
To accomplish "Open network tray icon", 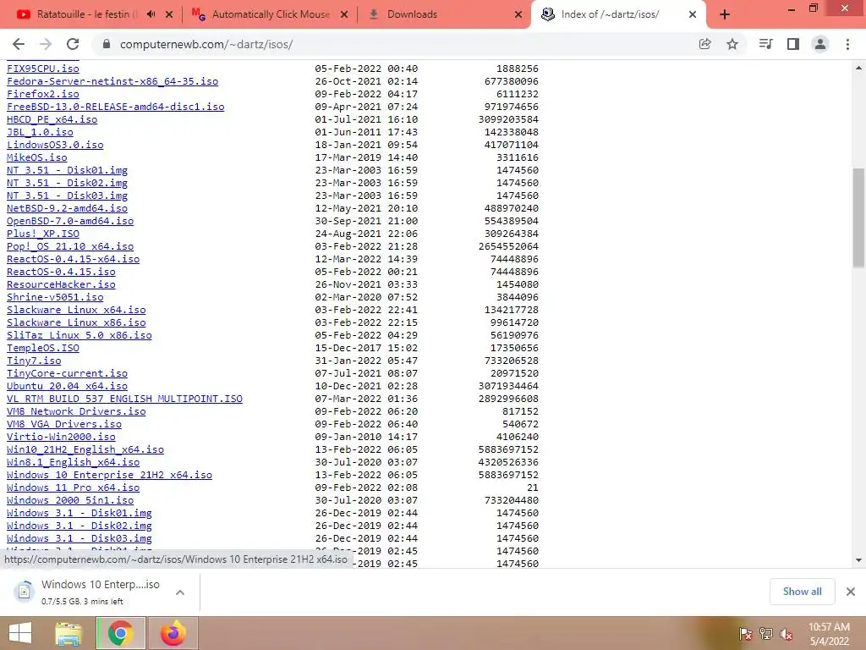I will click(765, 634).
